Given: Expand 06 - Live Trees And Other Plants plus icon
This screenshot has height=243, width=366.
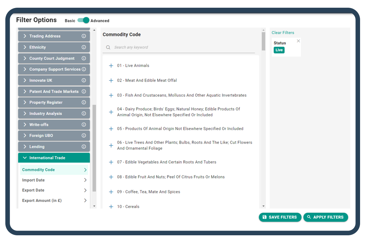Looking at the screenshot, I should (111, 145).
